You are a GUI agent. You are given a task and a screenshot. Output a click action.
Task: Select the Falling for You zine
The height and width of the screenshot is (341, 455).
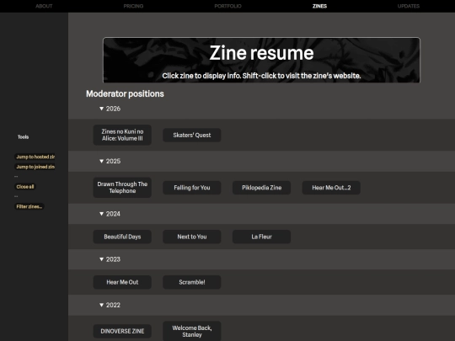pyautogui.click(x=192, y=188)
